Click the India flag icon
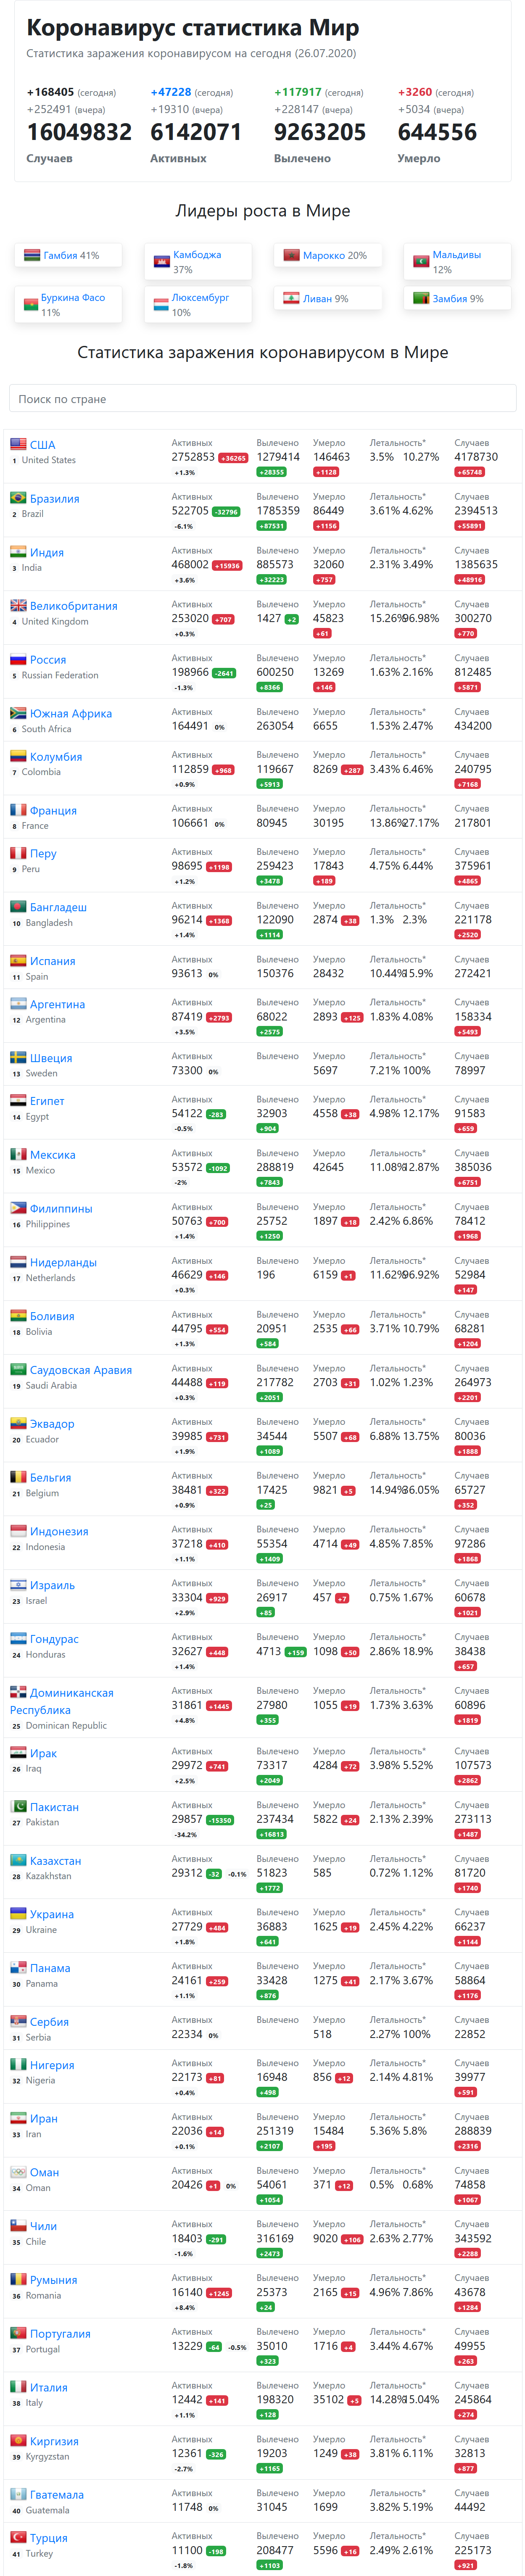525x2576 pixels. (18, 552)
